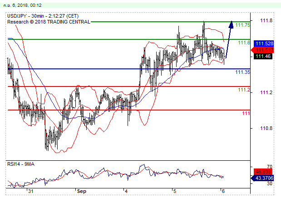Viewport: 281px width, 202px height.
Task: Click the time axis label Sep
Action: coord(82,191)
